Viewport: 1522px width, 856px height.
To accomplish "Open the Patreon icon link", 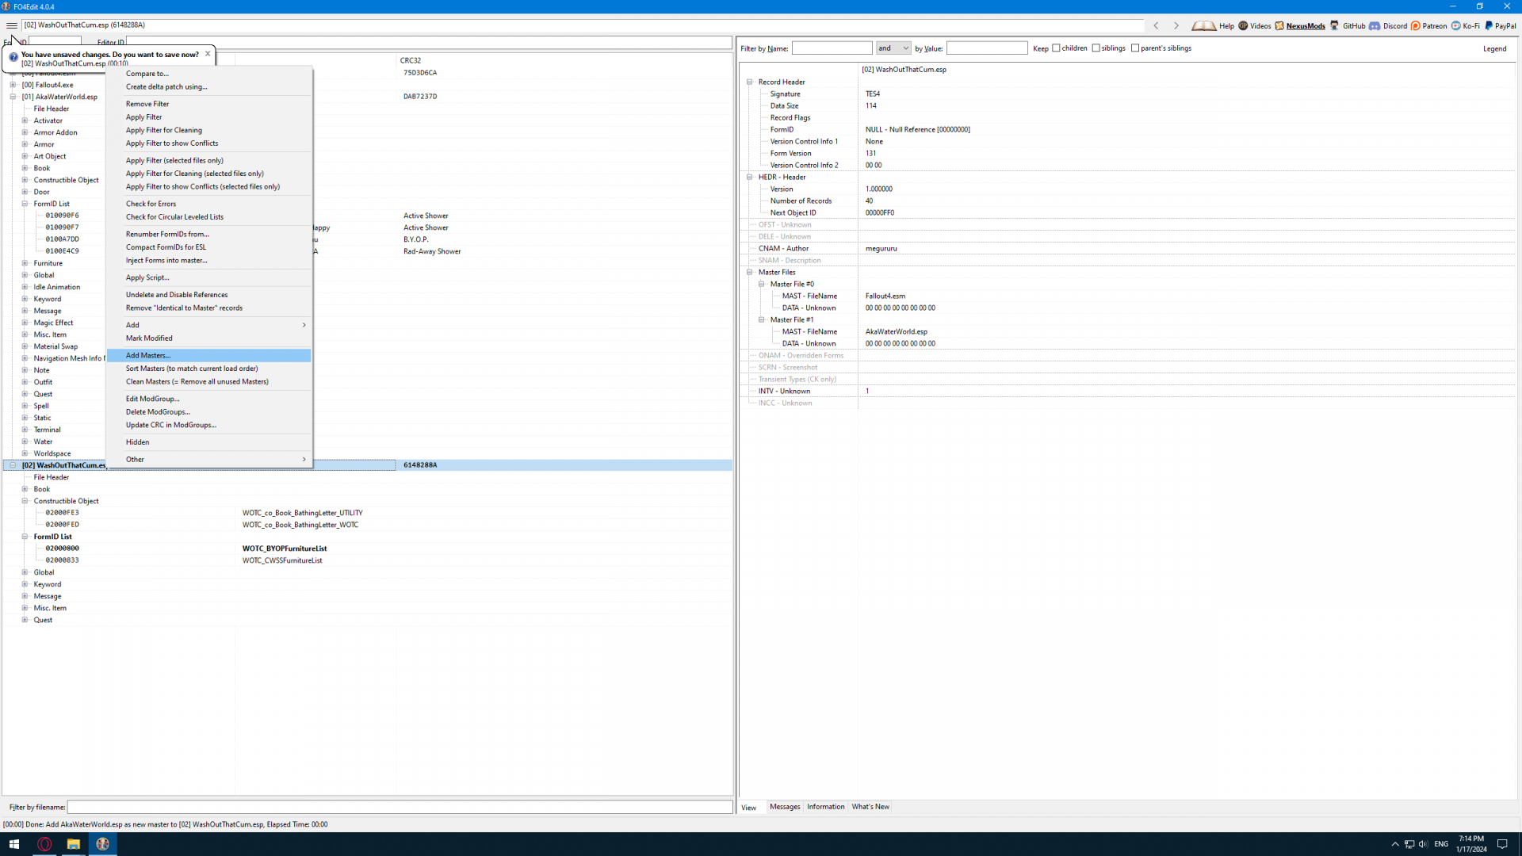I will click(x=1416, y=25).
